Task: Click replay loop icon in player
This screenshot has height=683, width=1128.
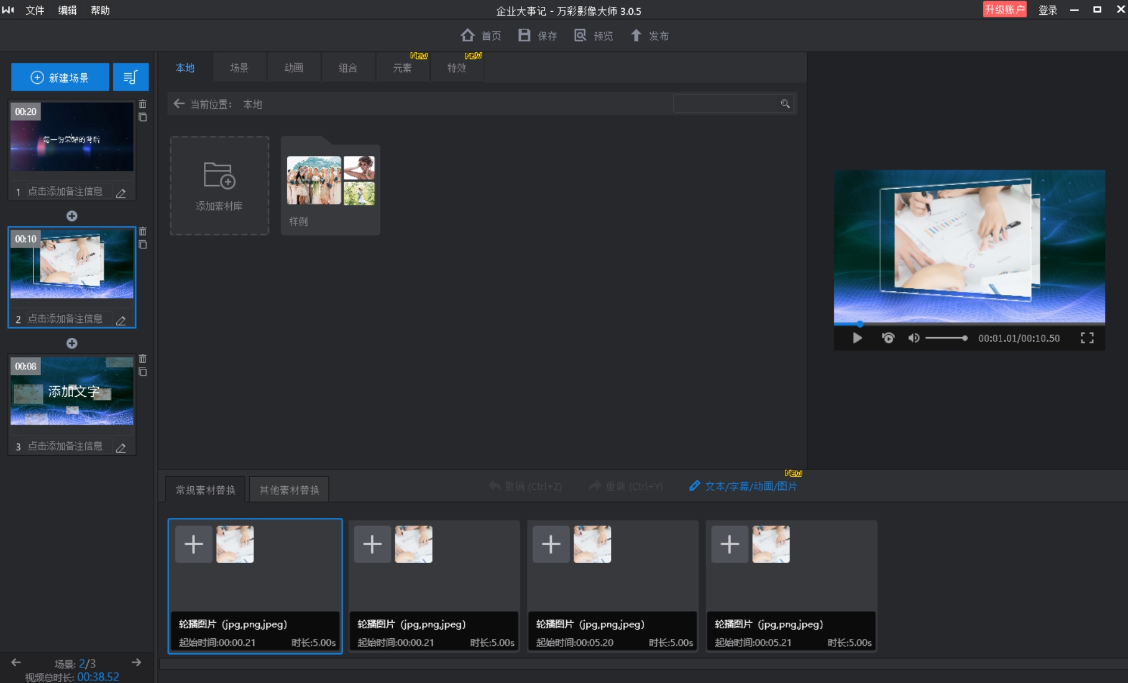Action: point(888,338)
